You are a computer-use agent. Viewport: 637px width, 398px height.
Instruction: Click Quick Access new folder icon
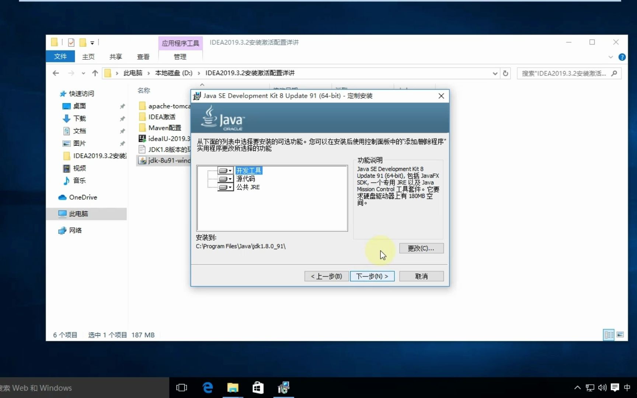pos(83,43)
